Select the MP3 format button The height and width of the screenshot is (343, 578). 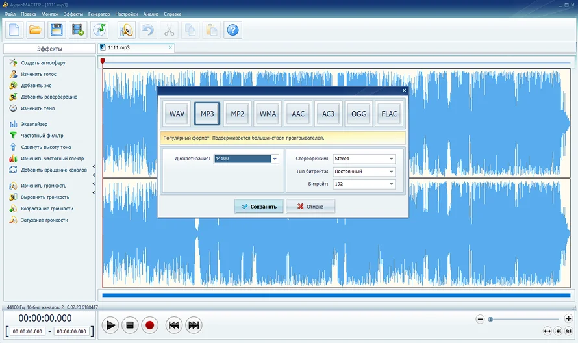(207, 114)
